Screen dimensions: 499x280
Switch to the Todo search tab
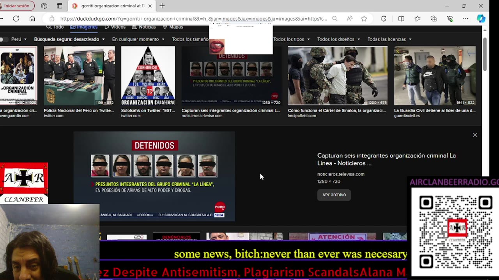click(55, 27)
